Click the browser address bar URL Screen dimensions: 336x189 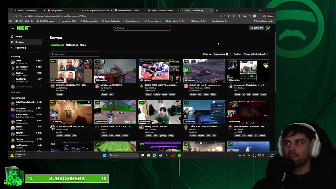click(54, 16)
